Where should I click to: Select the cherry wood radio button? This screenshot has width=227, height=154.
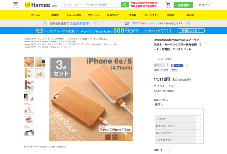pyautogui.click(x=200, y=126)
